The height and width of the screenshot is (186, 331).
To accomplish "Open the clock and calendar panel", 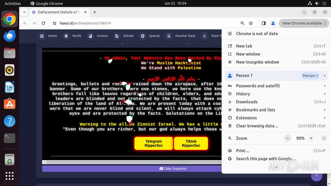I will tap(175, 3).
